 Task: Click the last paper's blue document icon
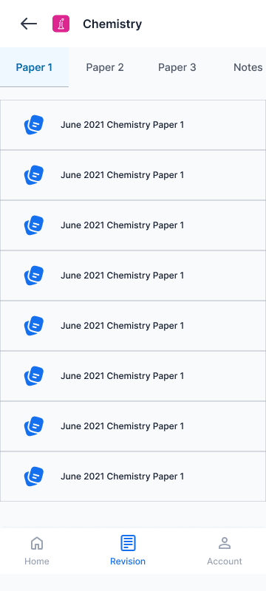[34, 476]
